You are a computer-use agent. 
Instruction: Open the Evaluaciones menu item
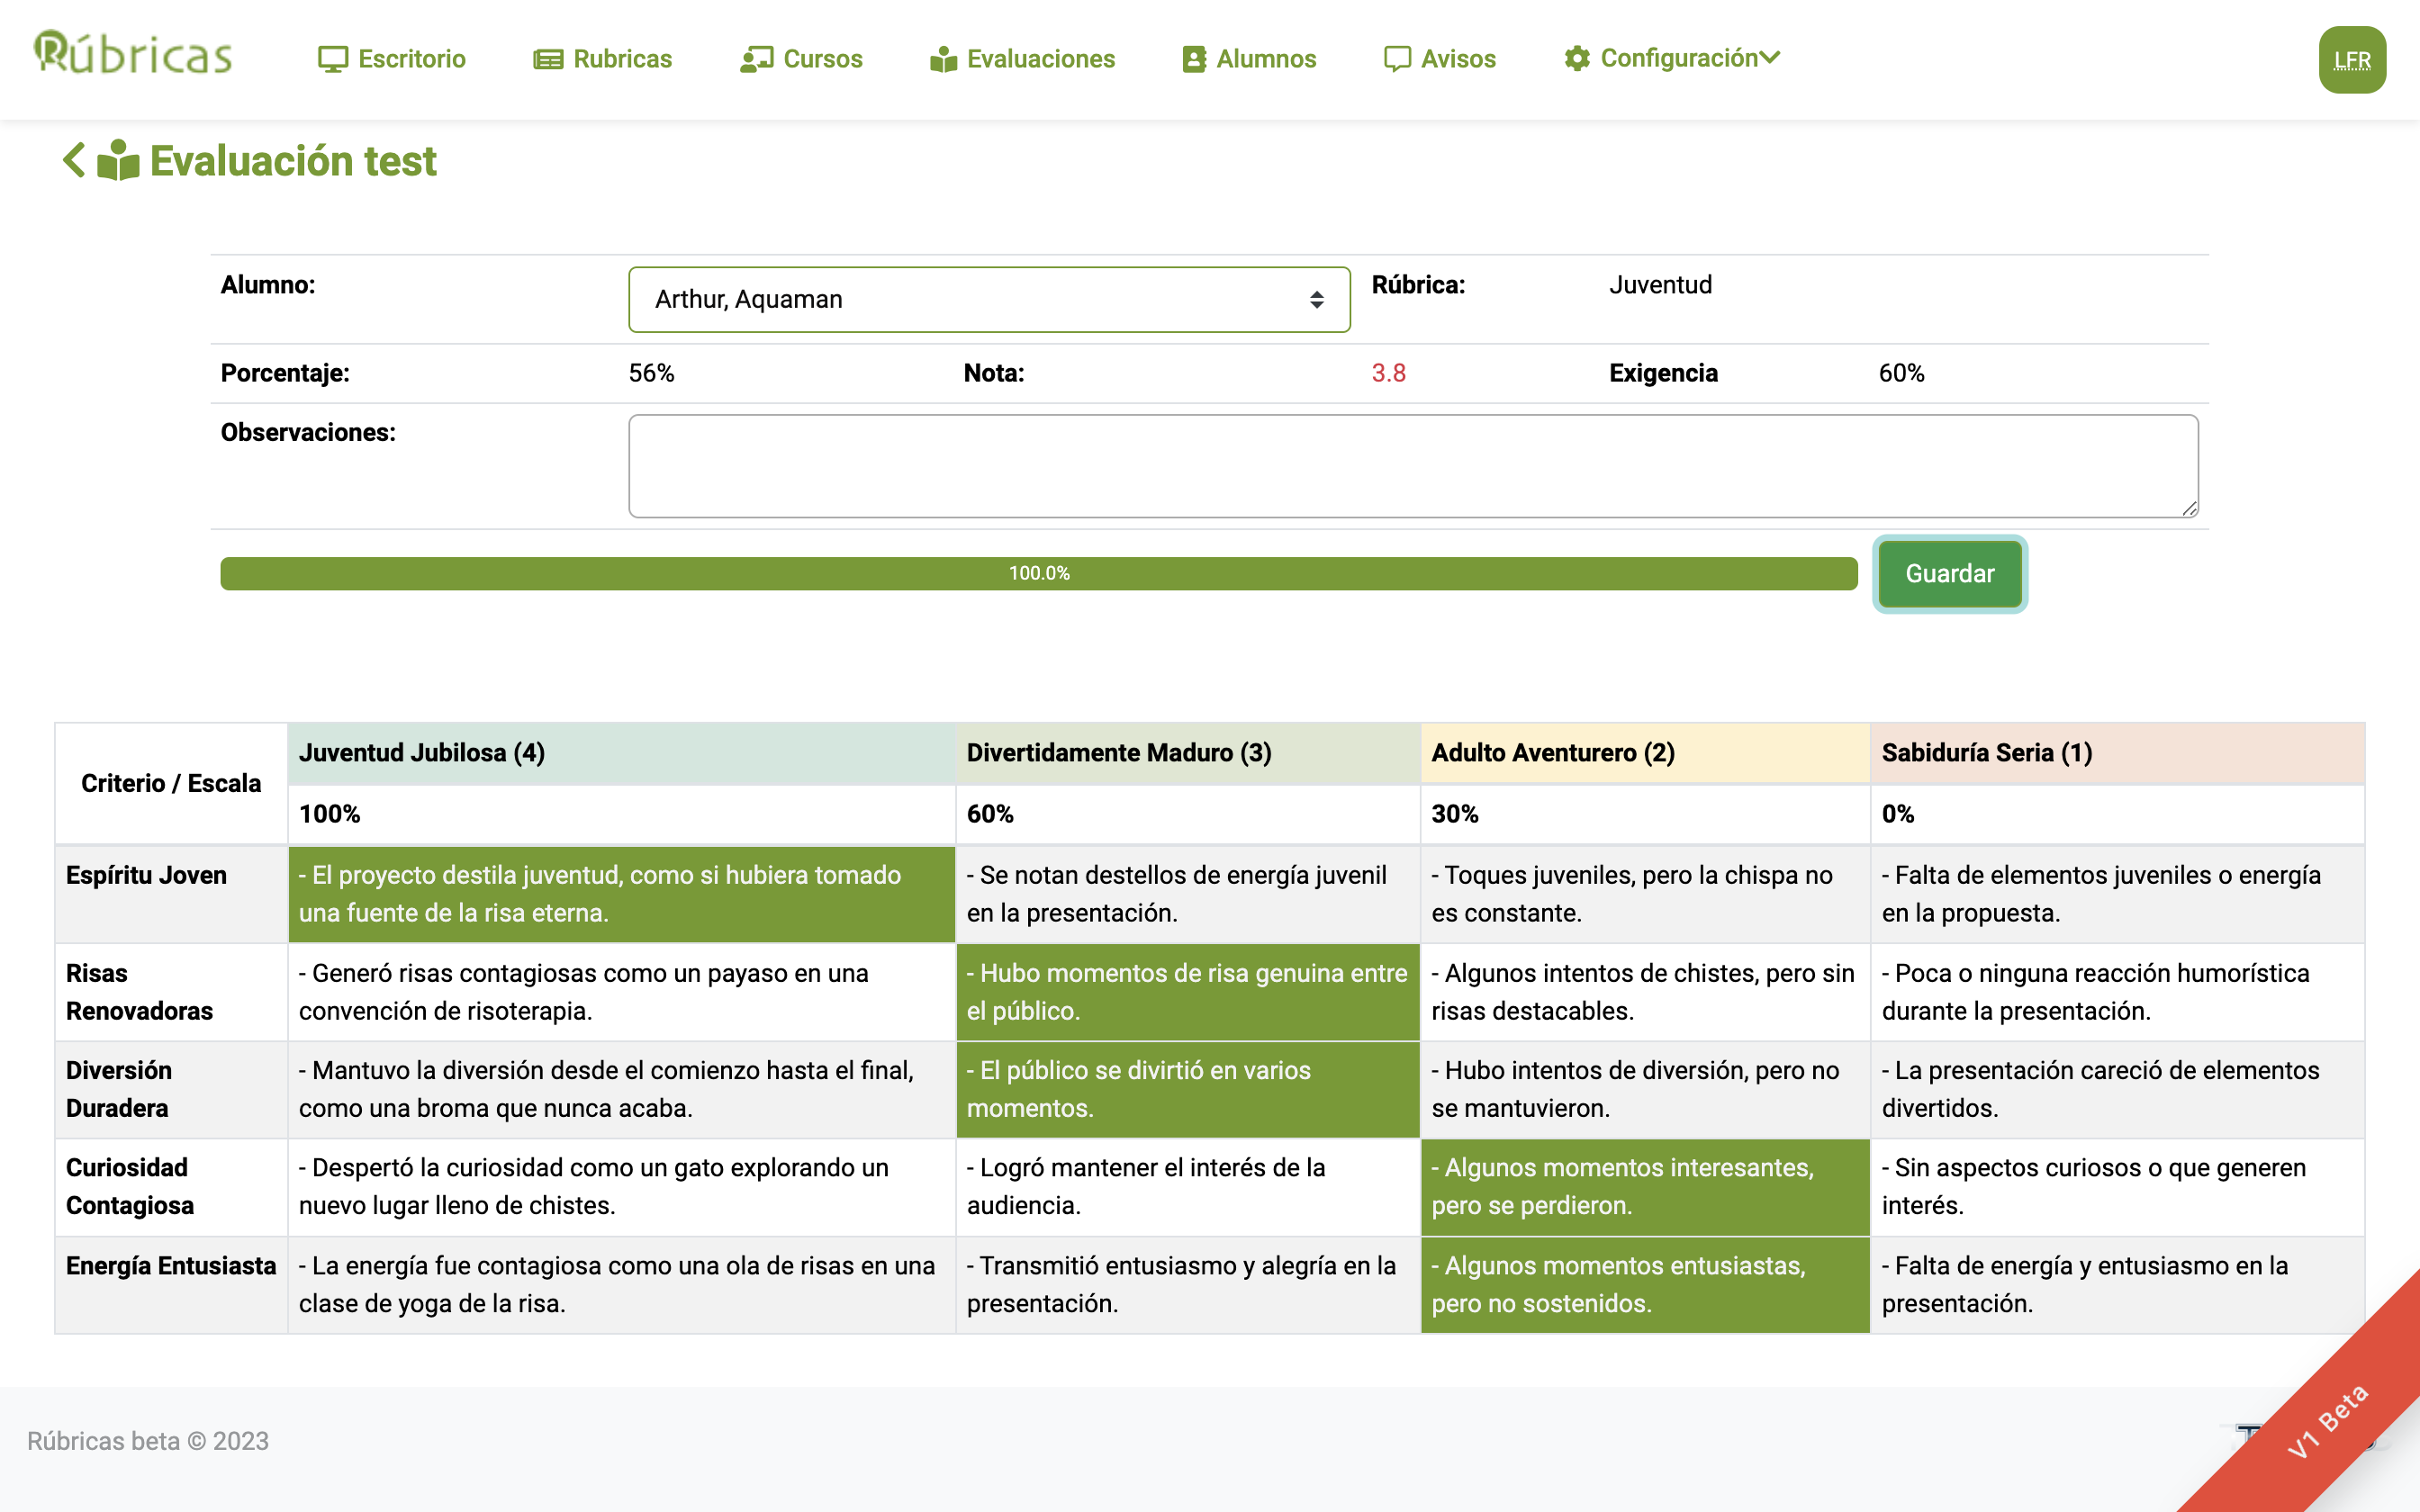pyautogui.click(x=1040, y=59)
